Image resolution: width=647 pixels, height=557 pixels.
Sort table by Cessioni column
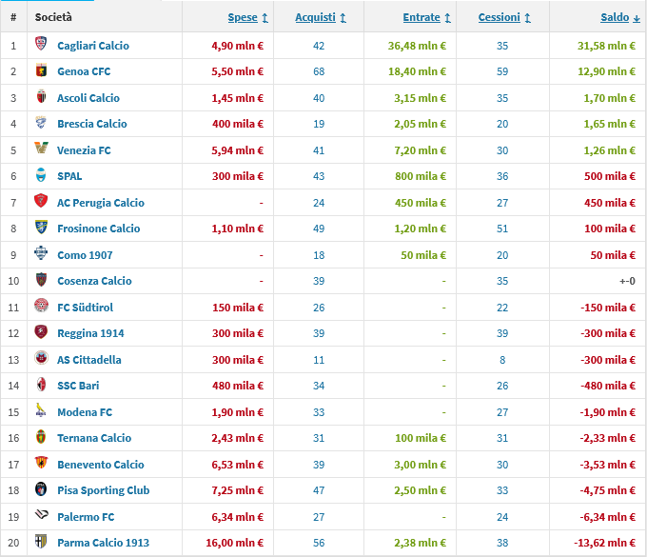pyautogui.click(x=504, y=17)
